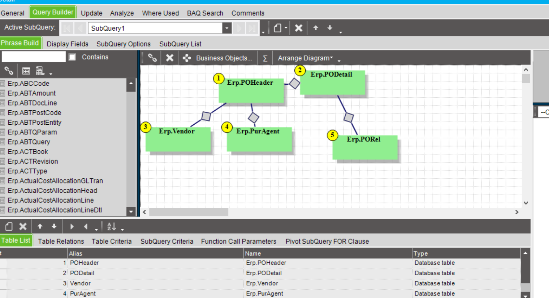Viewport: 549px width, 298px height.
Task: Add a new row in the table list toolbar
Action: 9,226
